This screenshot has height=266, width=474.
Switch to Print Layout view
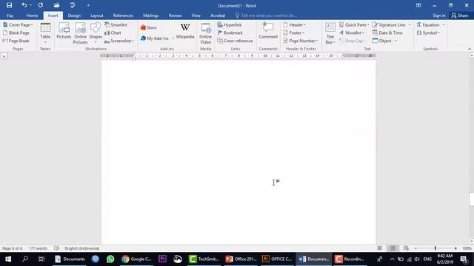(393, 248)
